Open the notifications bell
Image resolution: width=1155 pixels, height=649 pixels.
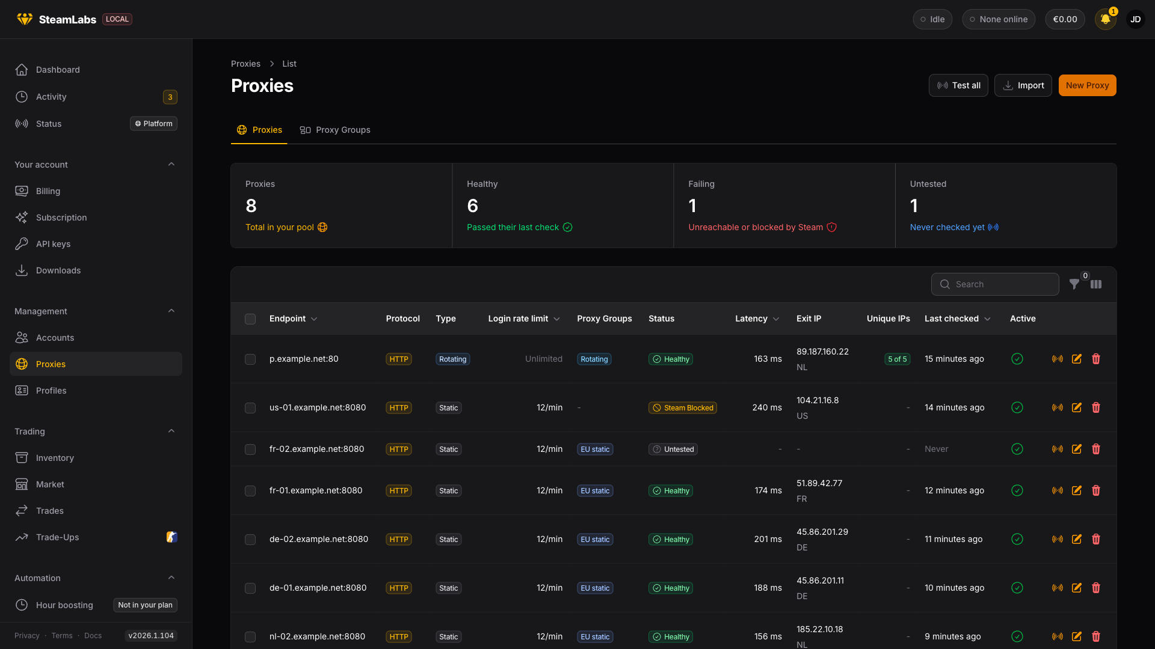coord(1106,19)
